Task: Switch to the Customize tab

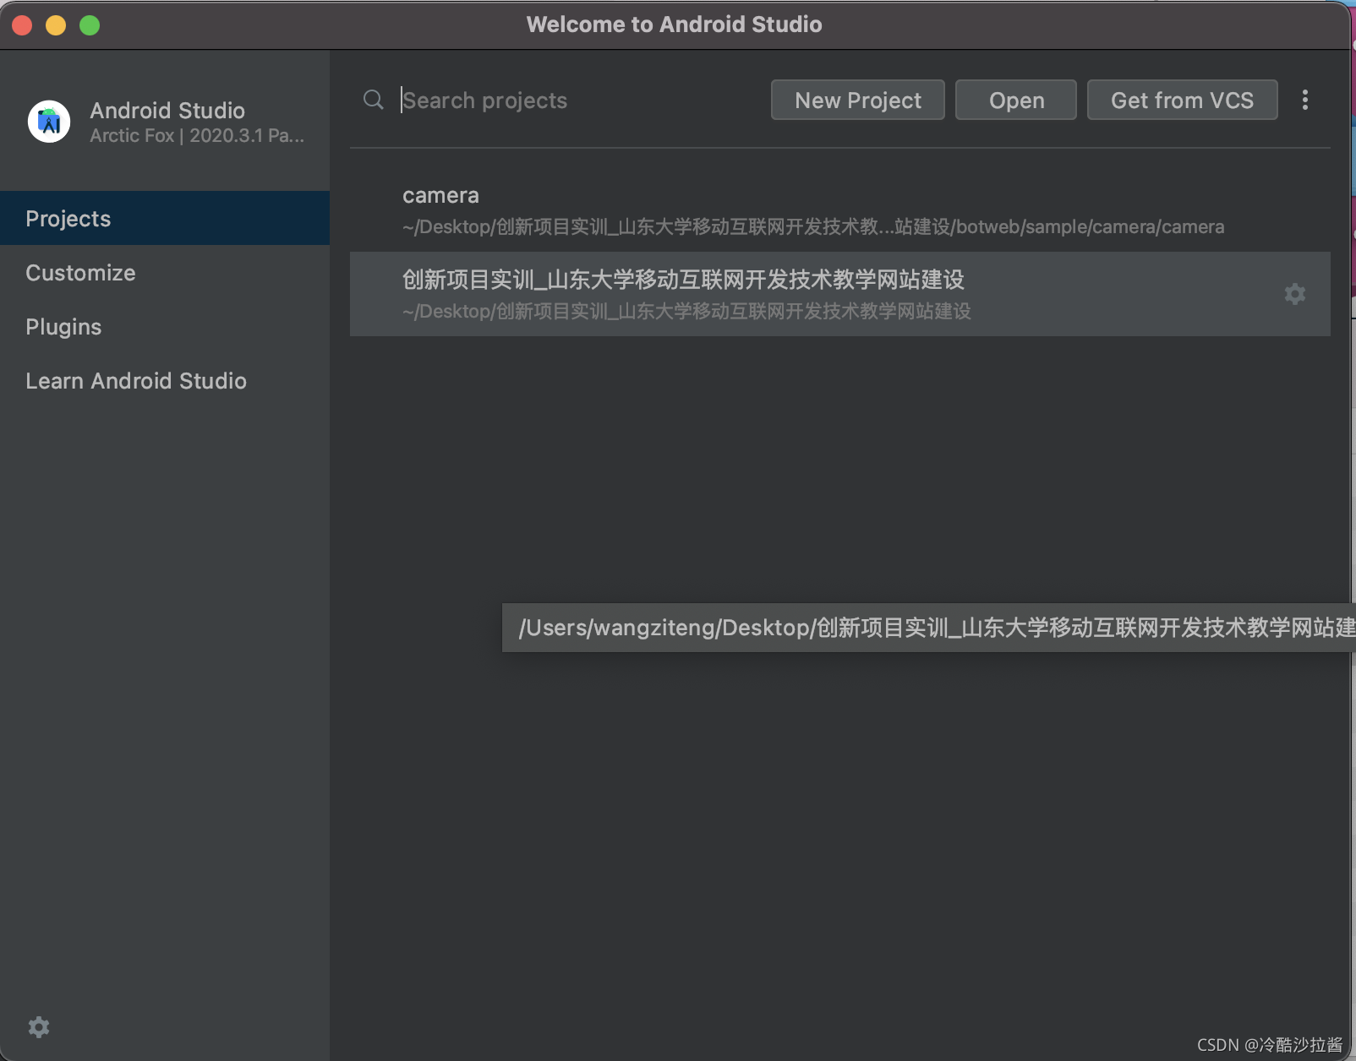Action: pos(165,272)
